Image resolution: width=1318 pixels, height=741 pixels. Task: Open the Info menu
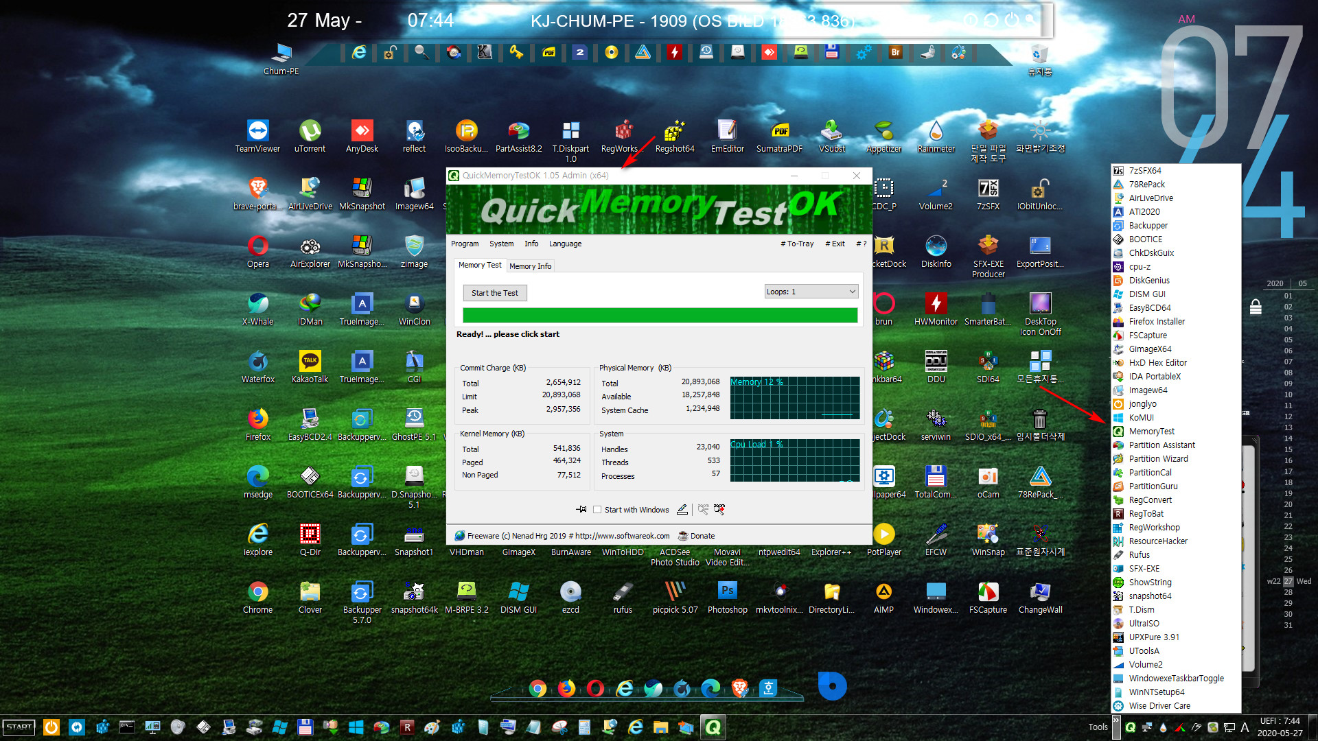point(531,244)
